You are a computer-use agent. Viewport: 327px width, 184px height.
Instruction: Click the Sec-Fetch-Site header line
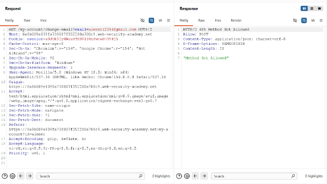tap(39, 105)
